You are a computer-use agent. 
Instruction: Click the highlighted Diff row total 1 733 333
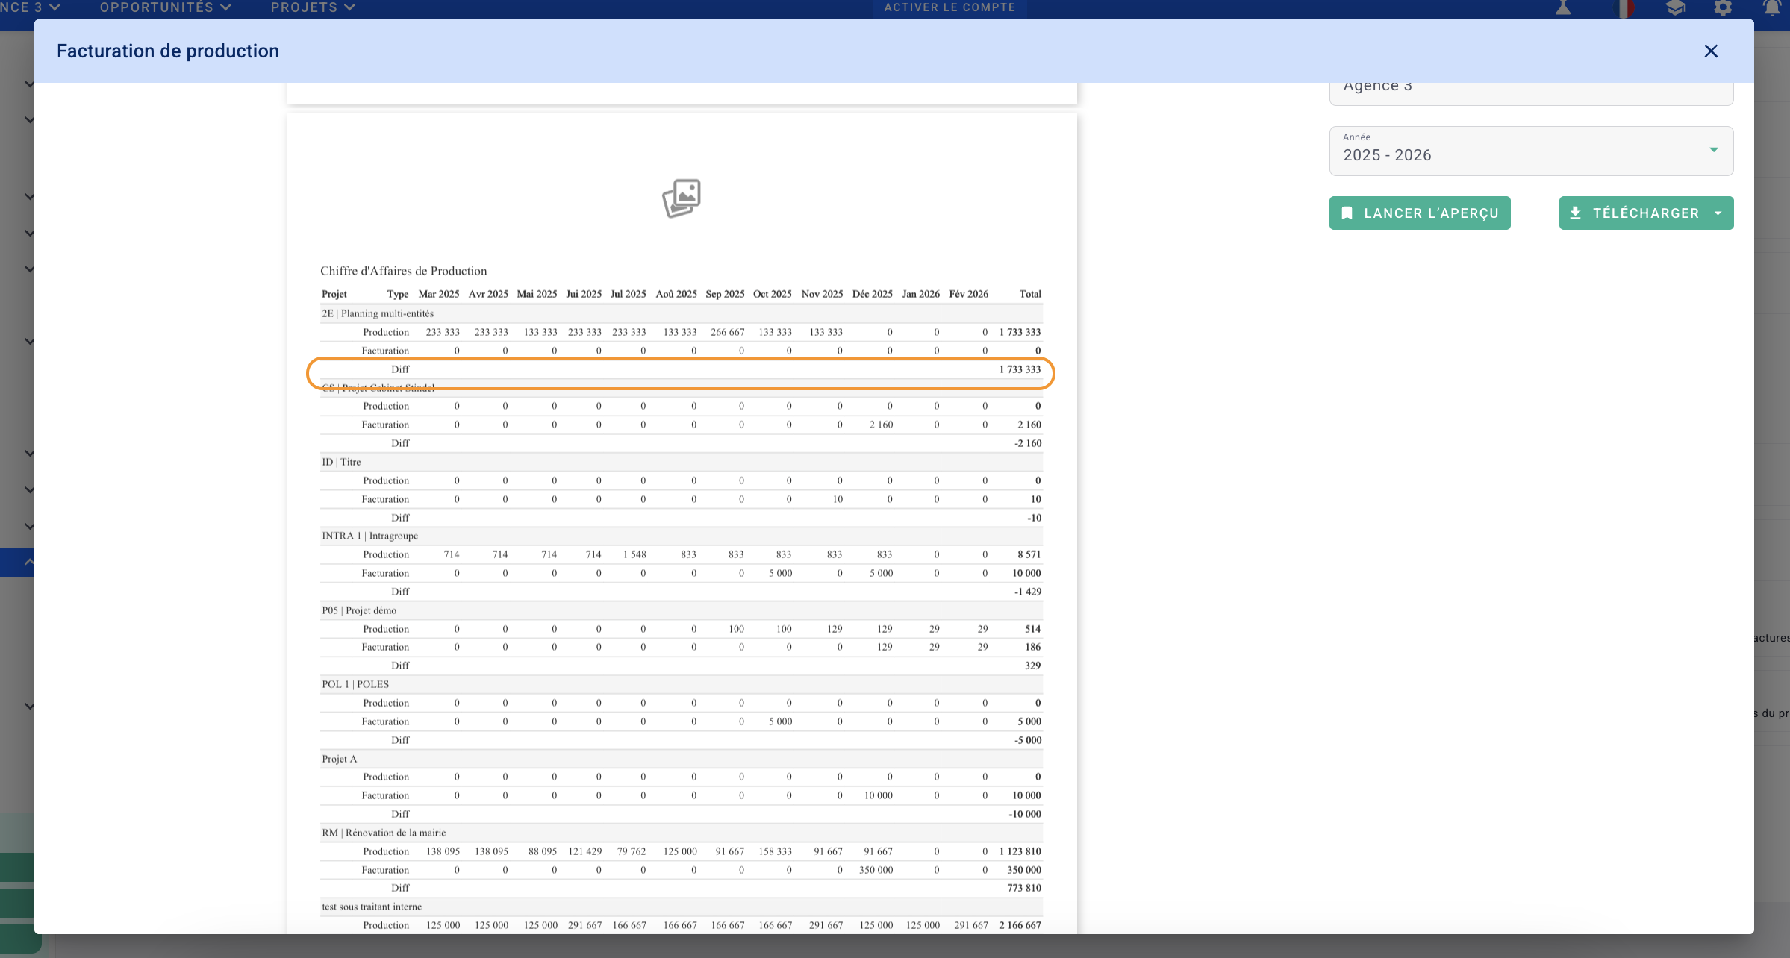[1020, 369]
